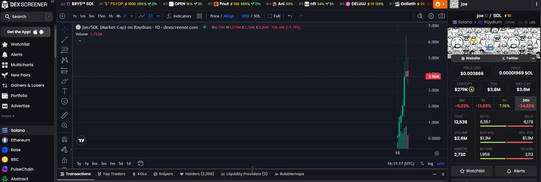The height and width of the screenshot is (182, 541).
Task: Toggle percent scale on the chart
Action: 422,164
